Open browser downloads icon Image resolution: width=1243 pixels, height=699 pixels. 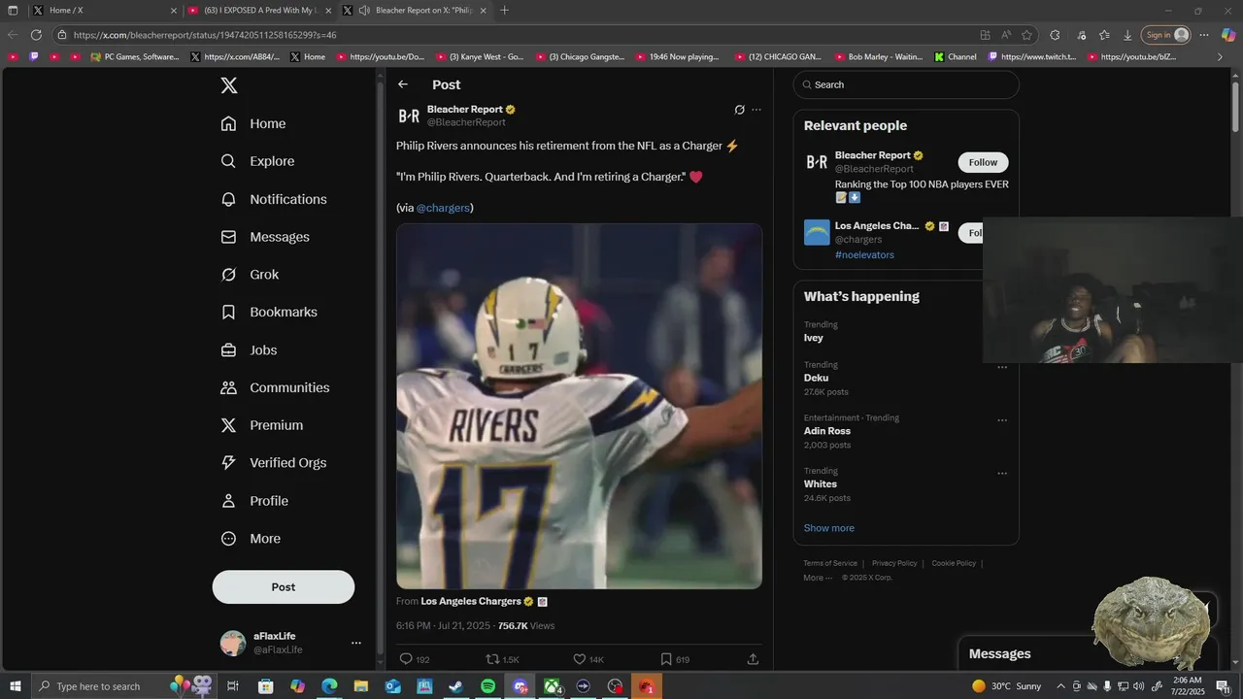[x=1127, y=35]
